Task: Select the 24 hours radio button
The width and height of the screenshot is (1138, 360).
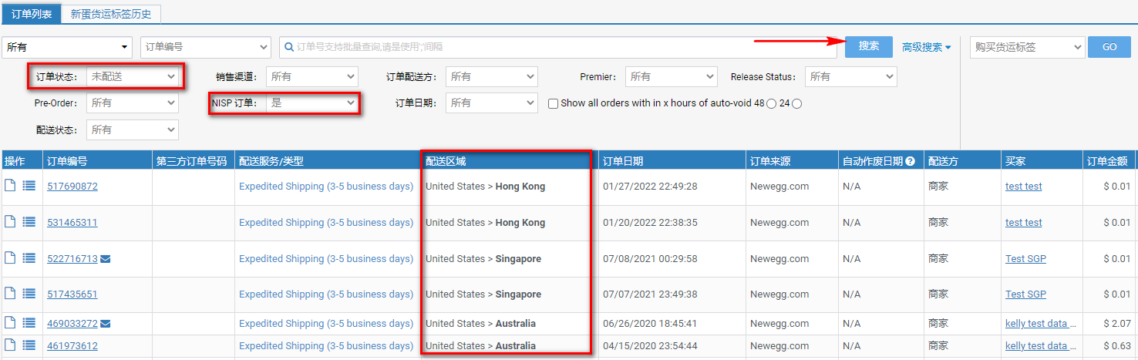Action: (x=796, y=104)
